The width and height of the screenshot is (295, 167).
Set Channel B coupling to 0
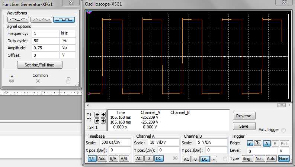point(195,159)
